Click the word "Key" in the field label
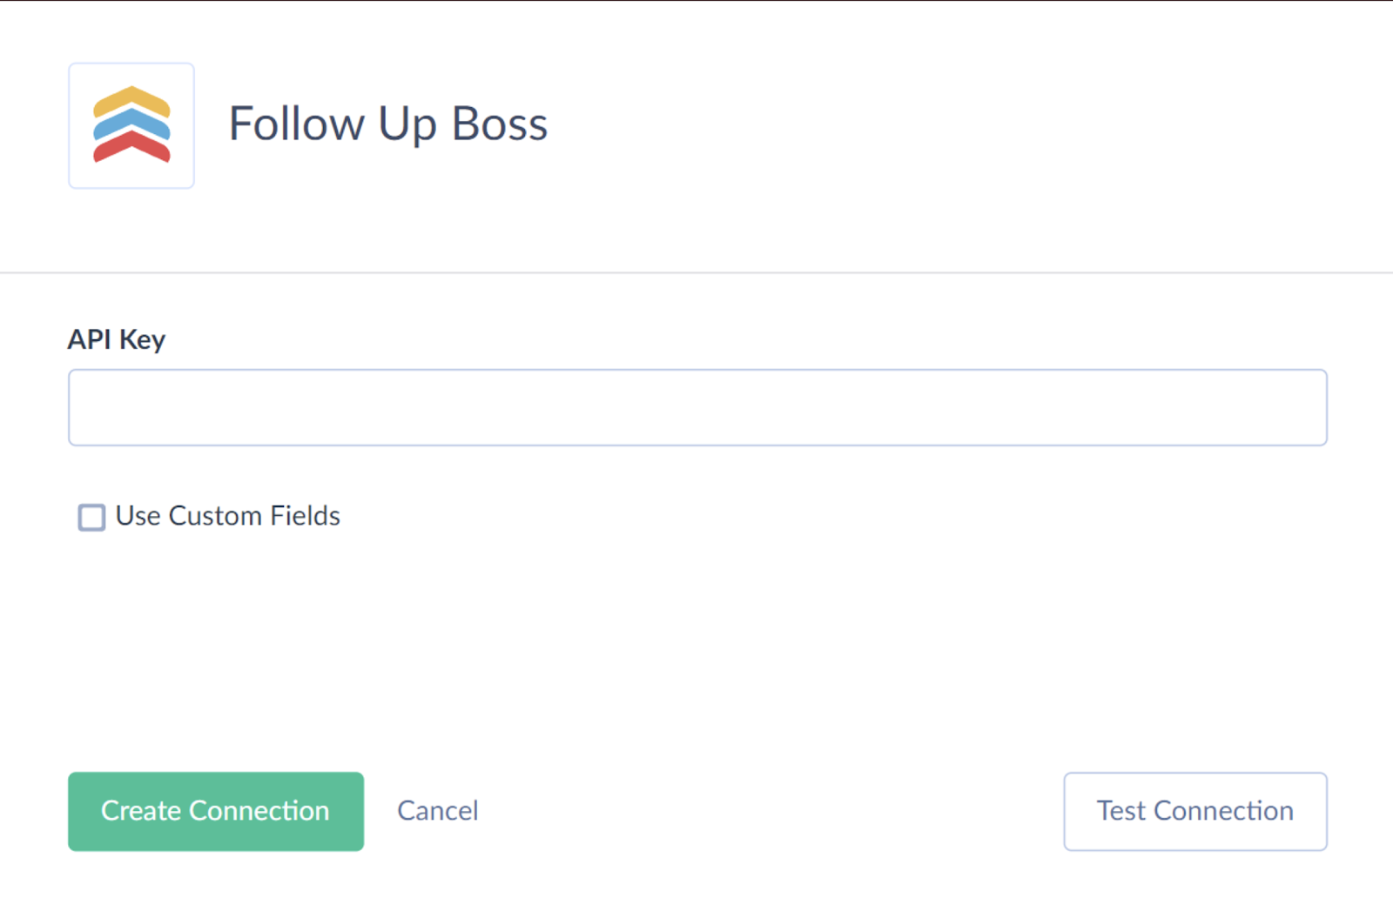 [142, 339]
